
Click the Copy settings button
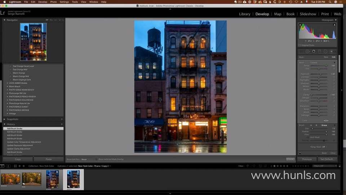click(18, 159)
